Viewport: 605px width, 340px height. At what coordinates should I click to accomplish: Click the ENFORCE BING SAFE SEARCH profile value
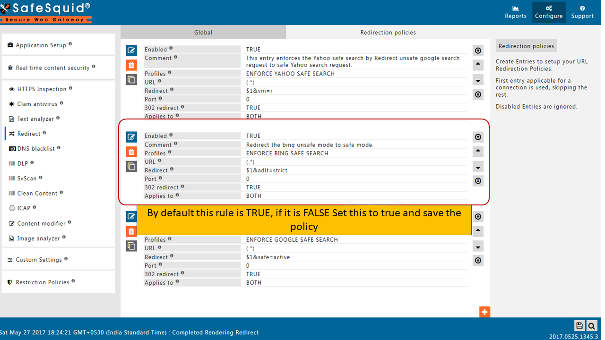(287, 153)
